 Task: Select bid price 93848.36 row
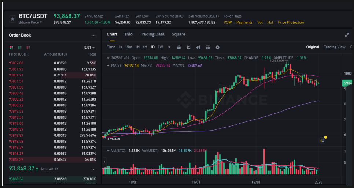(52, 179)
